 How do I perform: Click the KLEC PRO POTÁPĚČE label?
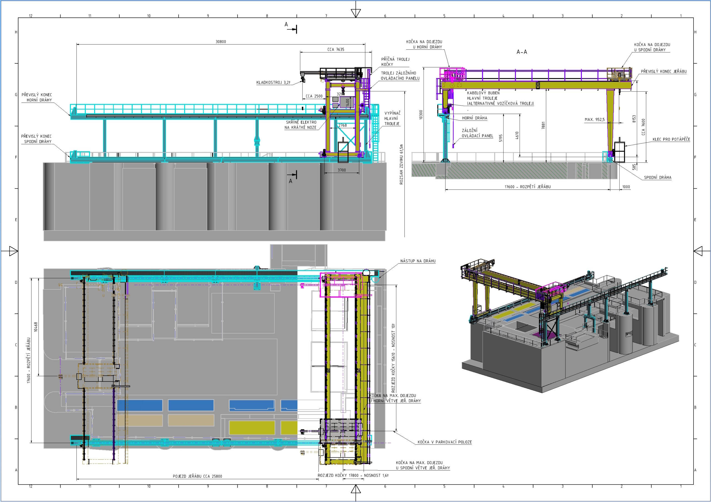click(x=671, y=139)
